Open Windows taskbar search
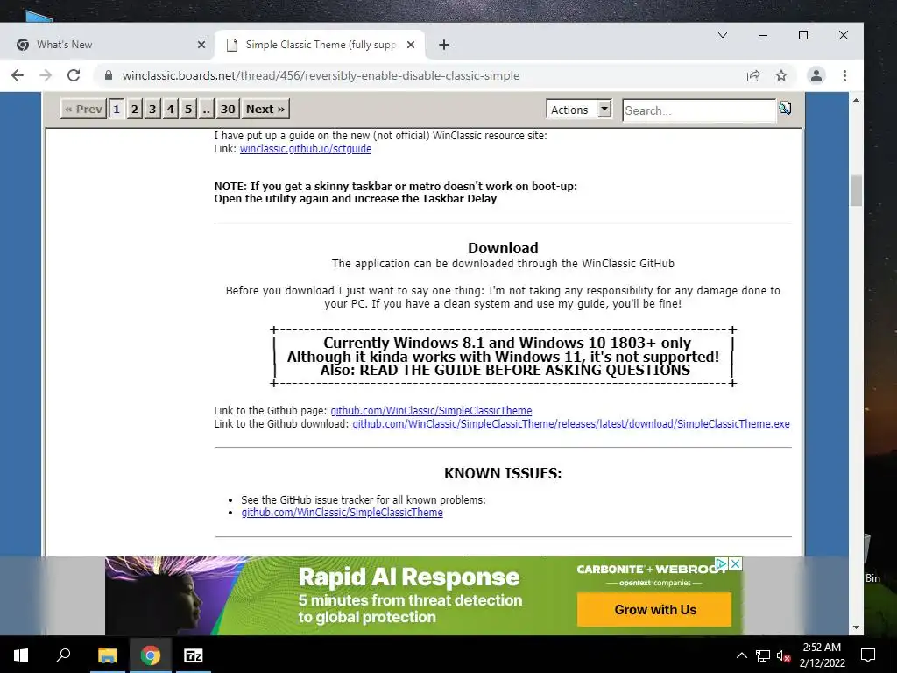Viewport: 897px width, 673px height. pyautogui.click(x=63, y=655)
